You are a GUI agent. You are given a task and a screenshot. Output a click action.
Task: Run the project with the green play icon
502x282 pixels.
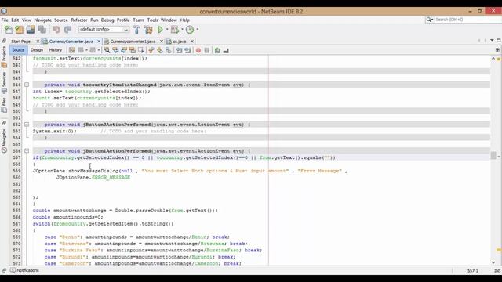tap(160, 30)
